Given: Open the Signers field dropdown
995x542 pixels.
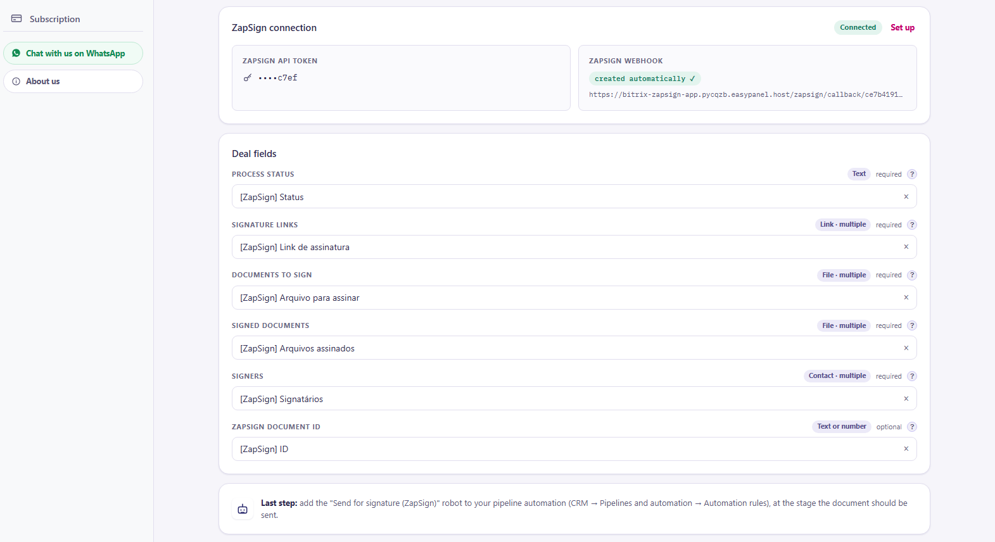Looking at the screenshot, I should click(574, 399).
